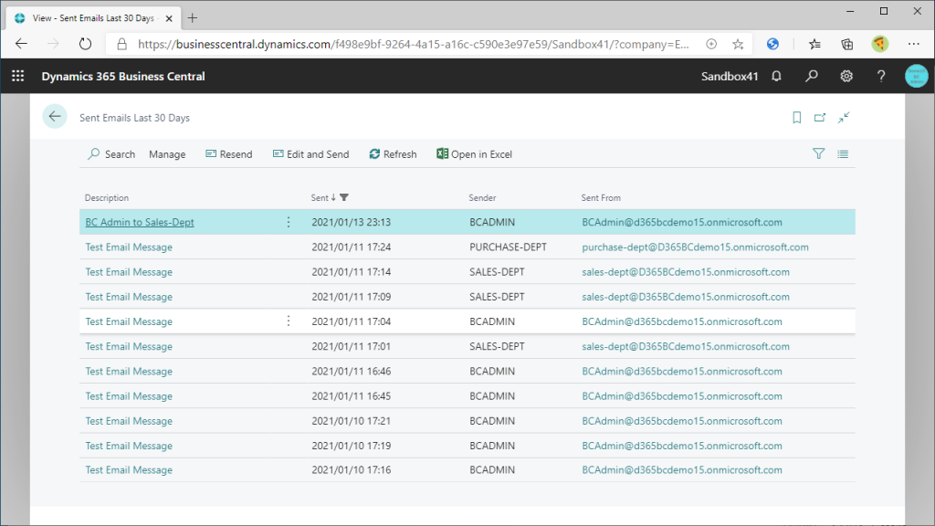
Task: Open row menu for the 17:04 email
Action: pyautogui.click(x=289, y=321)
